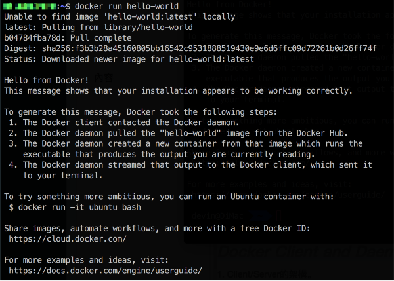Image resolution: width=394 pixels, height=281 pixels.
Task: Click the 'Status: Downloaded newer image' line
Action: (129, 59)
